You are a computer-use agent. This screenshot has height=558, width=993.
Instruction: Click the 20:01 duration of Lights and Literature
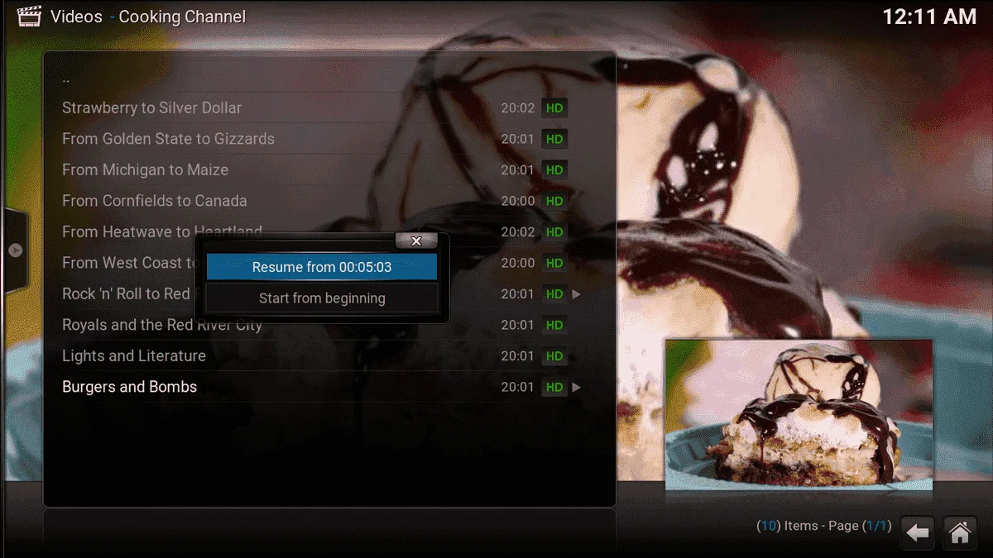coord(518,356)
